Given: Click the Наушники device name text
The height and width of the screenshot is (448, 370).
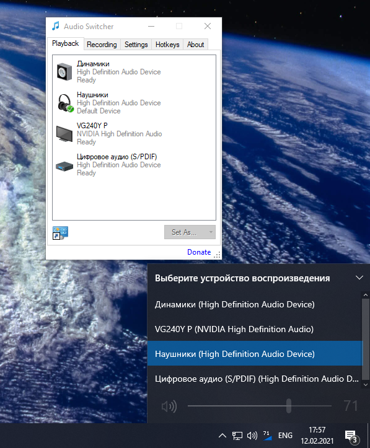Looking at the screenshot, I should pos(92,95).
